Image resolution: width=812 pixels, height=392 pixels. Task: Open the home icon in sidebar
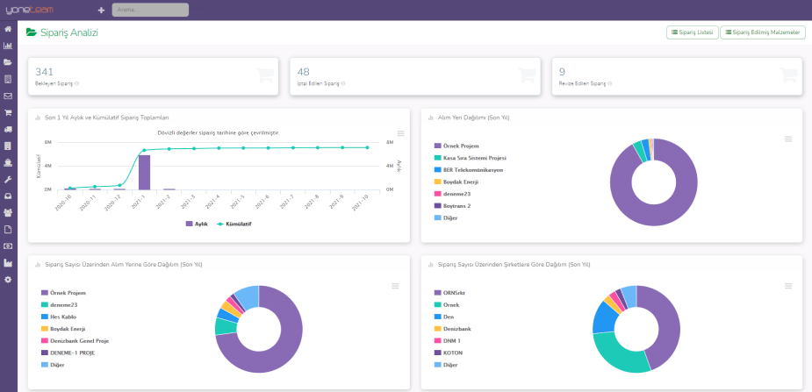tap(8, 29)
